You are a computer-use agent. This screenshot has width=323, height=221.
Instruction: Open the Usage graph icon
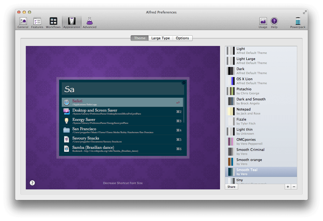263,22
